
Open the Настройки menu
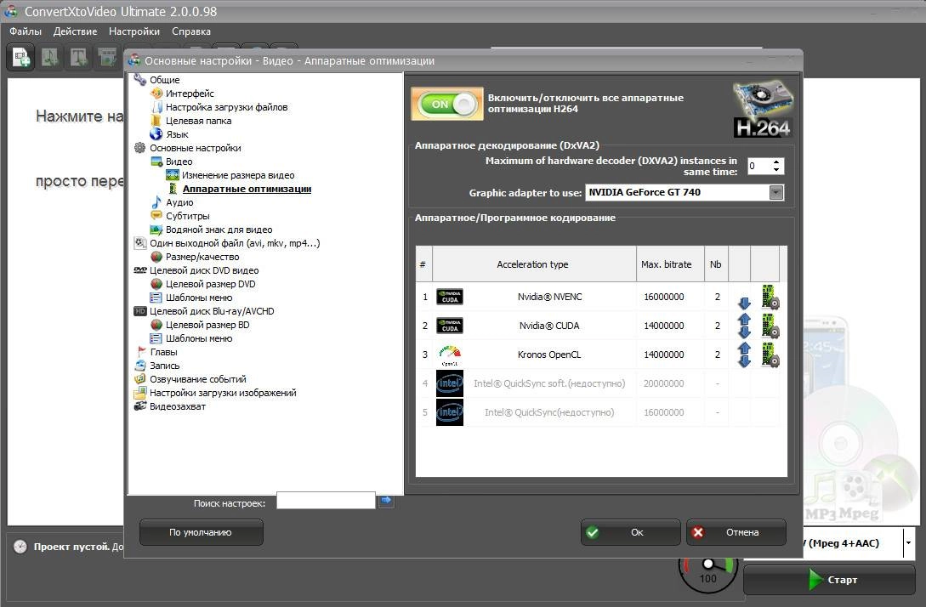(134, 31)
